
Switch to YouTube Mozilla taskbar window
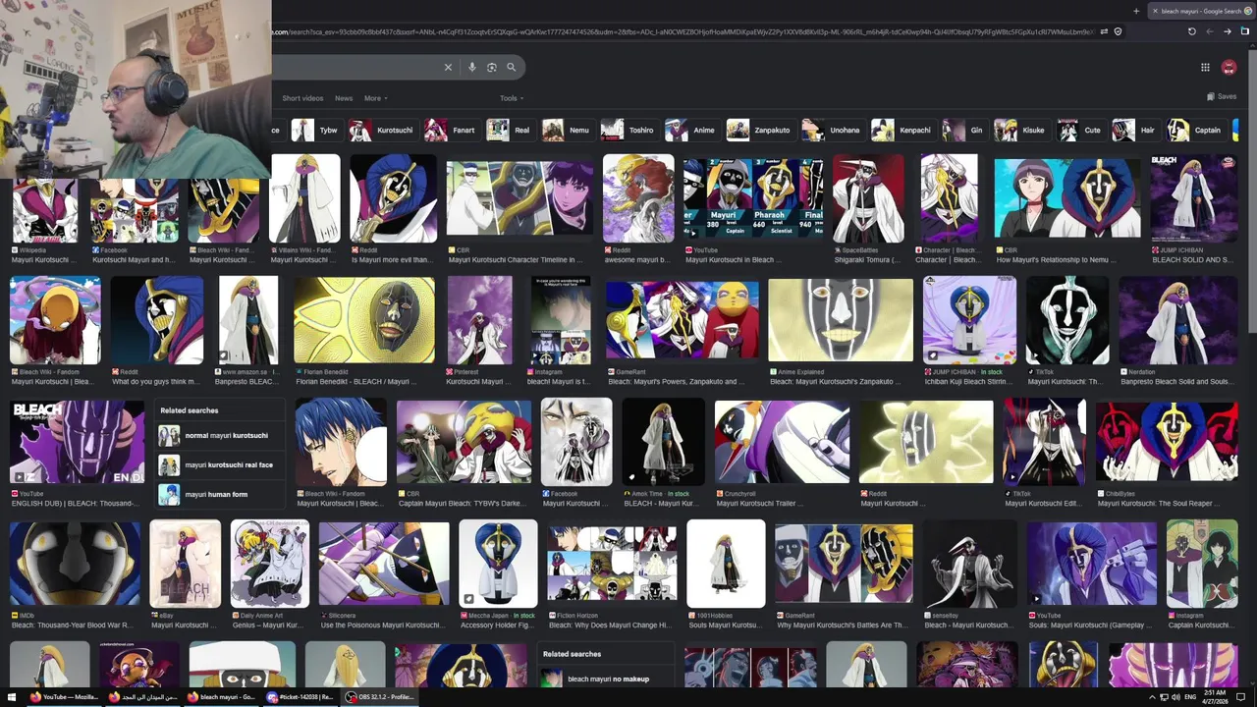[65, 697]
